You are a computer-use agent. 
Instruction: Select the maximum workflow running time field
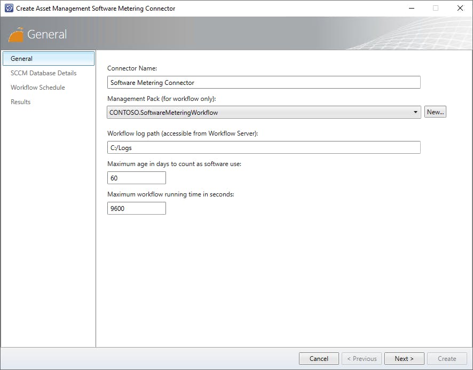[137, 209]
